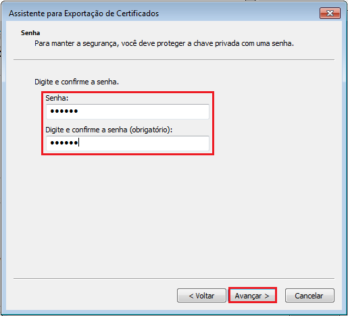
Task: Place cursor after dots in Senha field
Action: pyautogui.click(x=79, y=111)
